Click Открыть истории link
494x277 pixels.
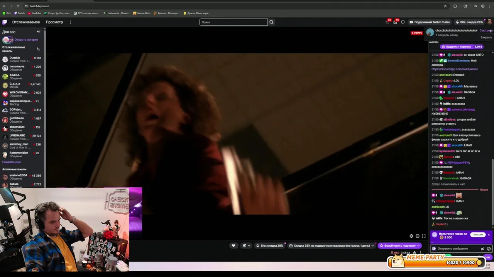pos(26,40)
